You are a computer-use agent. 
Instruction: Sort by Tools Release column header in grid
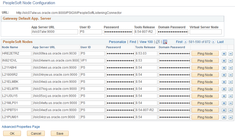pos(145,47)
